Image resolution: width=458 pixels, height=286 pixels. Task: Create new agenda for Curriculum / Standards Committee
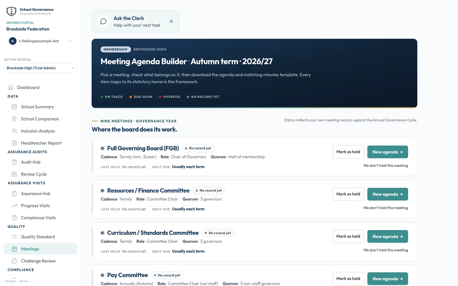388,237
